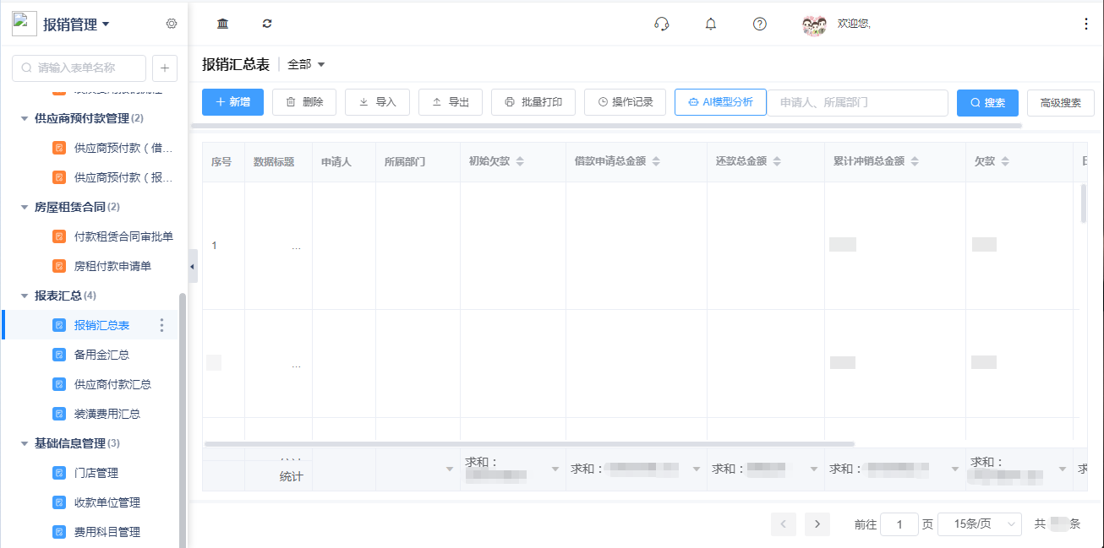Click the 数据标题 column header
Image resolution: width=1104 pixels, height=548 pixels.
coord(274,161)
